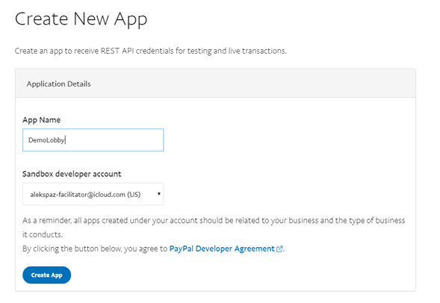This screenshot has width=440, height=303.
Task: Click the 'it conducts.' line of text
Action: [x=43, y=234]
